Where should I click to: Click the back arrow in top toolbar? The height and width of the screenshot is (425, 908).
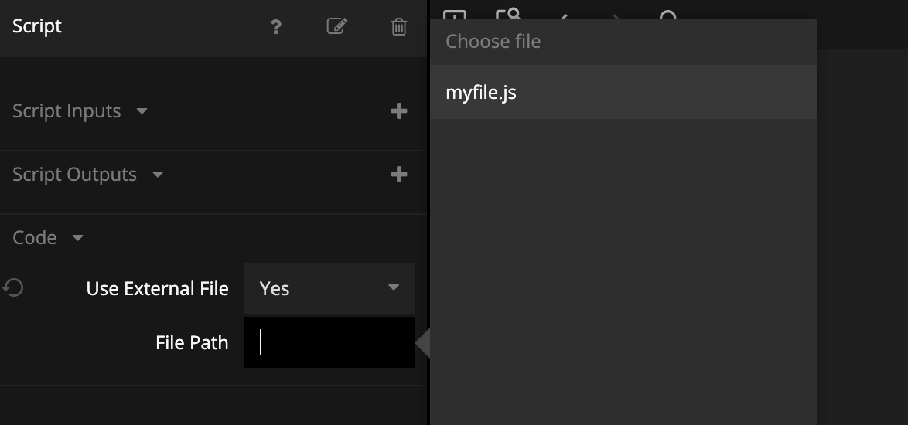[x=563, y=14]
